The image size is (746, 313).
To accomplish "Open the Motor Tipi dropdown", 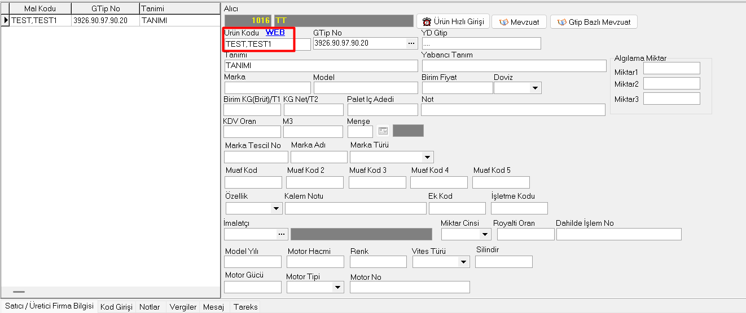I will (x=337, y=287).
